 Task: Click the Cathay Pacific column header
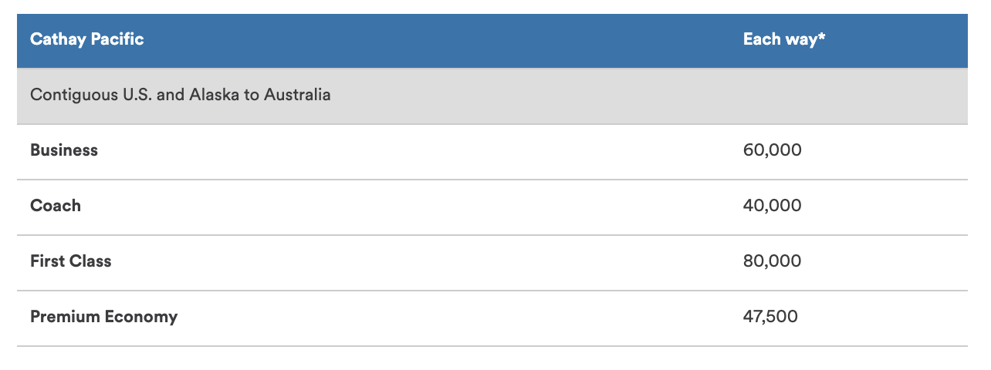tap(87, 39)
